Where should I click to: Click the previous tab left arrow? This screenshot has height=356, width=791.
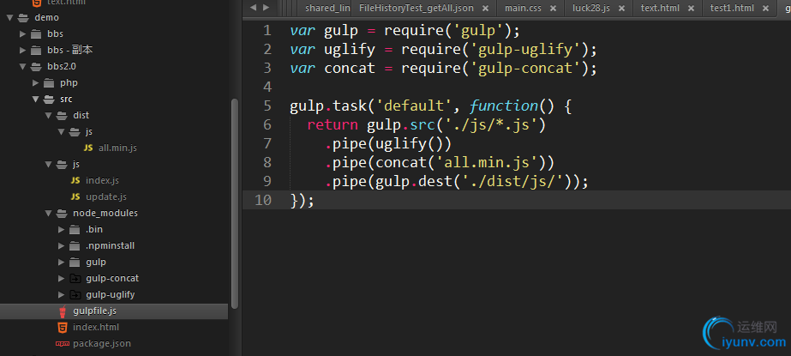tap(253, 8)
